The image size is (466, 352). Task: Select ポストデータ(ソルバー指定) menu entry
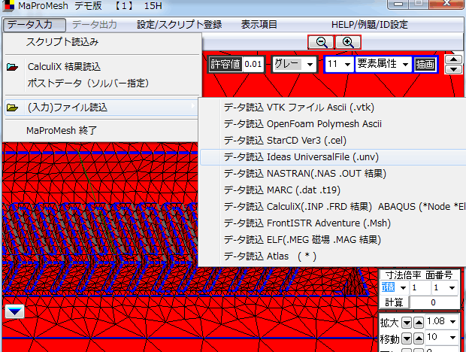(101, 83)
